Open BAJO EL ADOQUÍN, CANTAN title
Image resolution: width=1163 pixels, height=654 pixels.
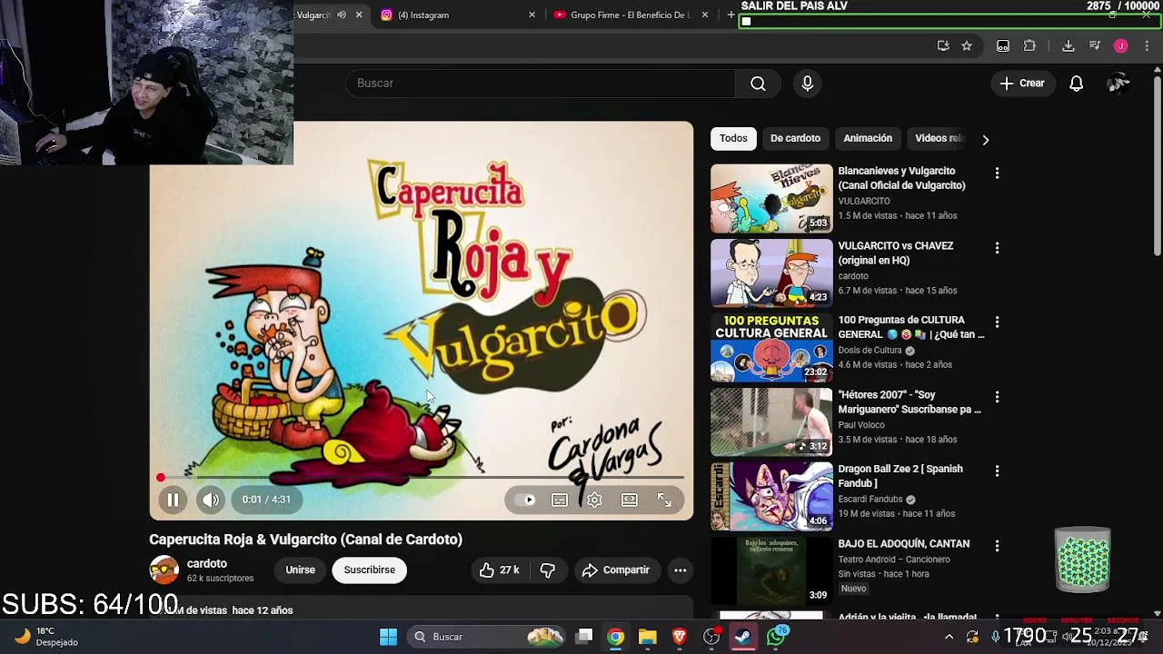tap(904, 543)
